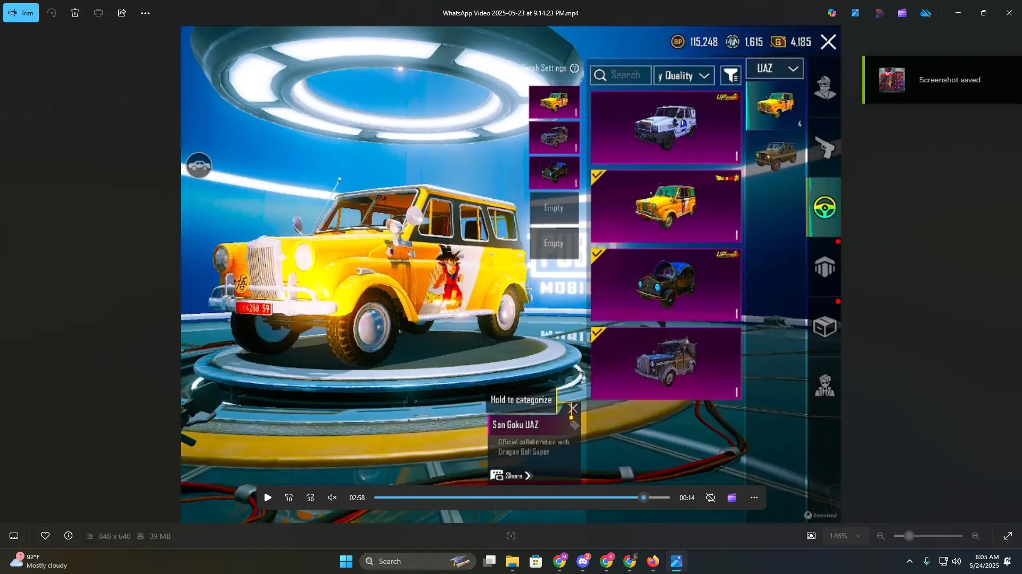Show hidden tray icons chevron
Viewport: 1022px width, 574px height.
point(910,561)
